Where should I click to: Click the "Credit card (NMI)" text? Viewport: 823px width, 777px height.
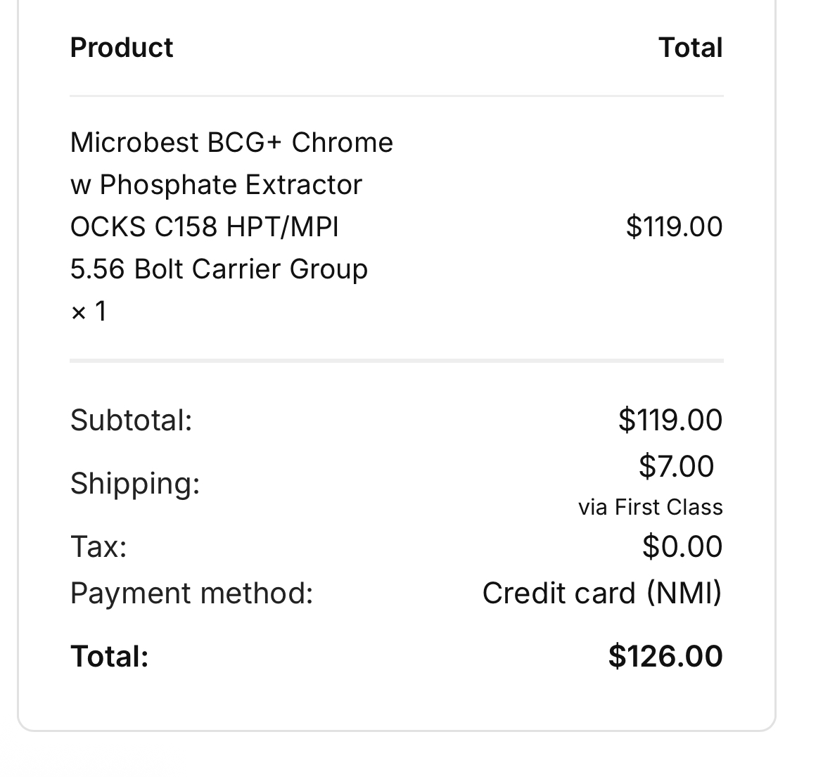(602, 593)
